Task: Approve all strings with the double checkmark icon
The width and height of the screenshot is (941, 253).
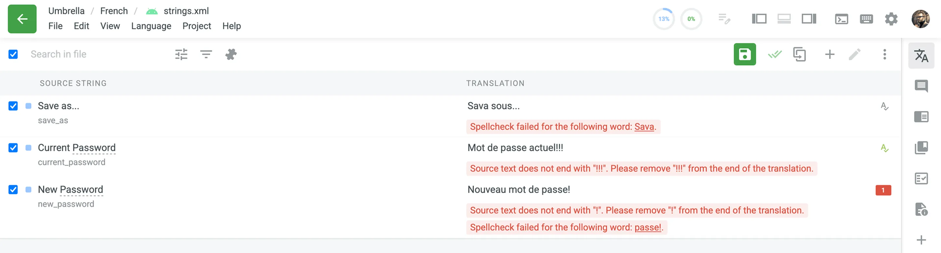Action: tap(774, 54)
